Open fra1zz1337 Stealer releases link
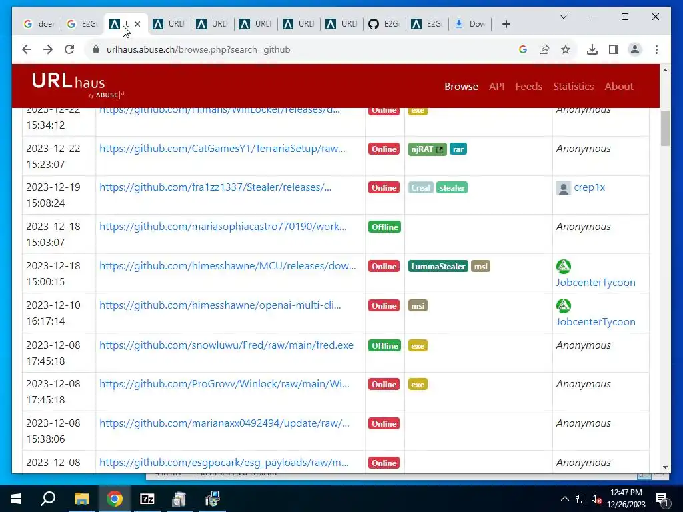The width and height of the screenshot is (683, 512). 215,187
